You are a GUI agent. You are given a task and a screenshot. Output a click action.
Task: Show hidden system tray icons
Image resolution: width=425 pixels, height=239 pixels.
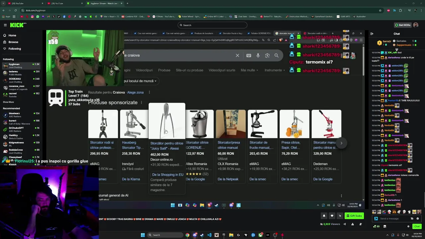[387, 235]
